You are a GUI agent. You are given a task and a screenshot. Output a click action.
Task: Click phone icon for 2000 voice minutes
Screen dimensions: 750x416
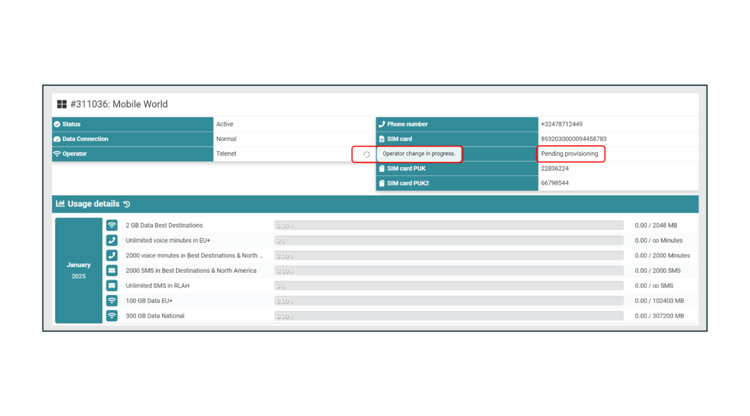pyautogui.click(x=112, y=255)
